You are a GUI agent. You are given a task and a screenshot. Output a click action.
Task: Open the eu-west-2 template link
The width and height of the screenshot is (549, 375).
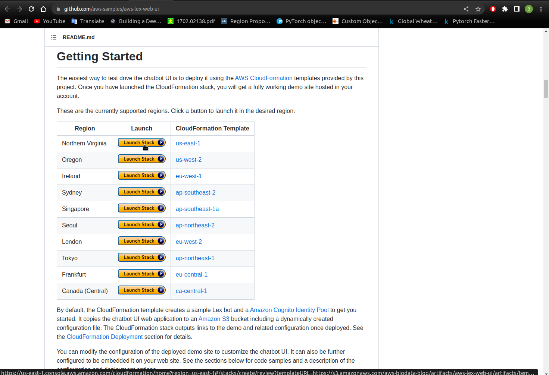tap(189, 242)
